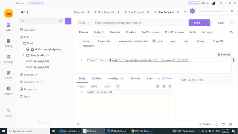Save the request
Screen dimensions: 238x134
click(x=221, y=23)
